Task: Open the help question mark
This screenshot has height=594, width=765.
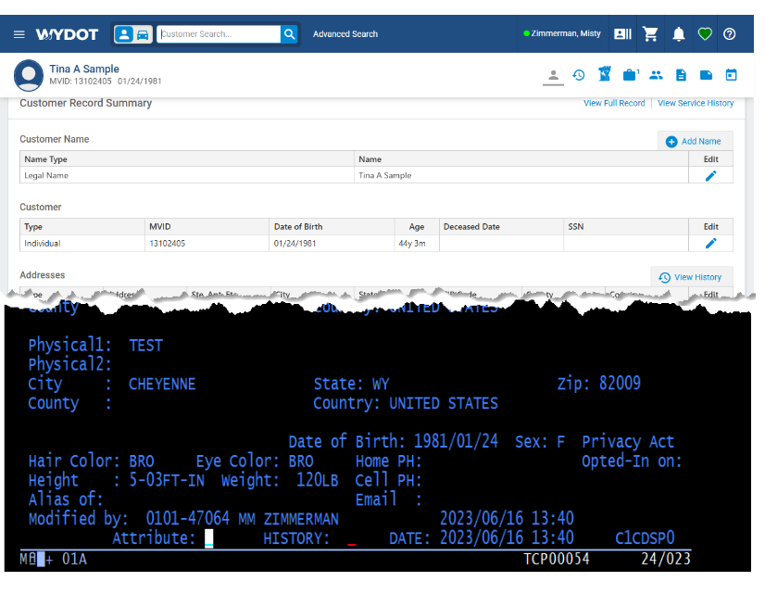Action: pos(730,33)
